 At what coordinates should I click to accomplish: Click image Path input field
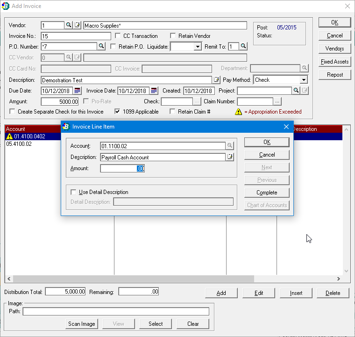point(116,311)
